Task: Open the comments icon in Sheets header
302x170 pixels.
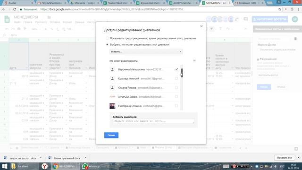Action: tap(245, 19)
